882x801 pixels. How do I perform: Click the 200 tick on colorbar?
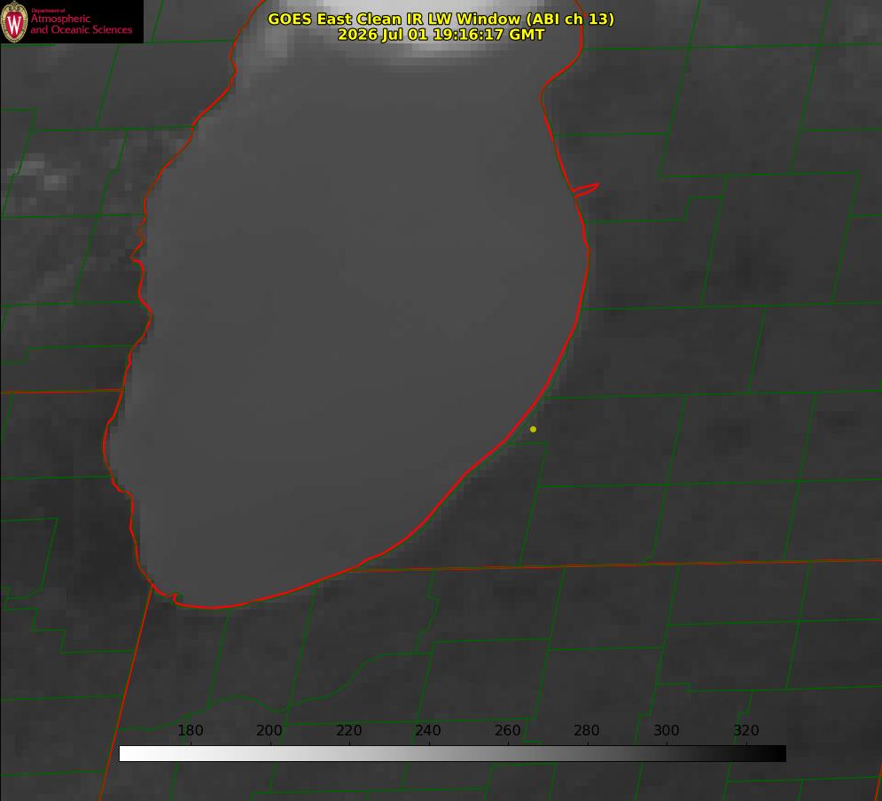click(x=269, y=730)
